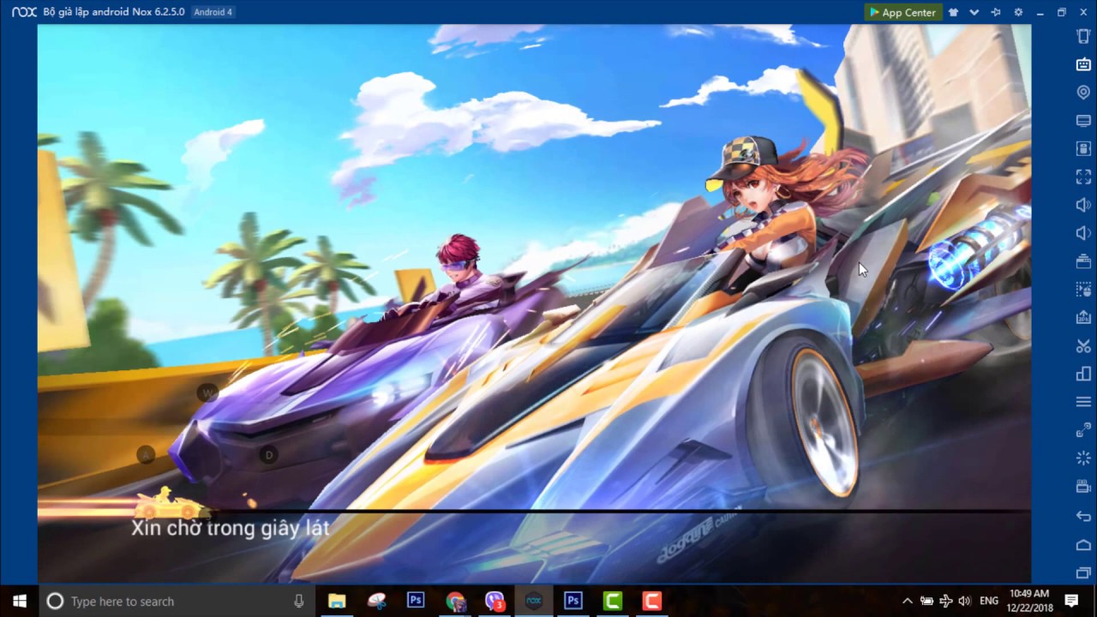Viewport: 1097px width, 617px height.
Task: Switch the ENG input language
Action: pos(989,601)
